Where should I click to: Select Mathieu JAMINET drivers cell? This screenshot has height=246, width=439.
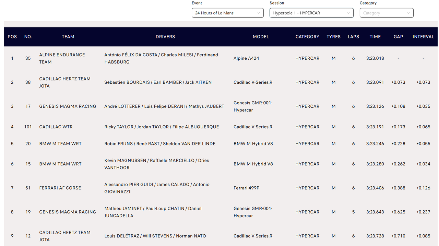(x=153, y=212)
